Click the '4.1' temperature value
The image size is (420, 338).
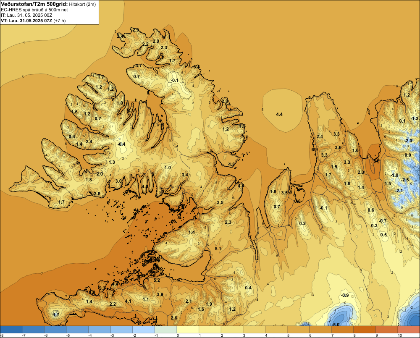[x=128, y=301]
